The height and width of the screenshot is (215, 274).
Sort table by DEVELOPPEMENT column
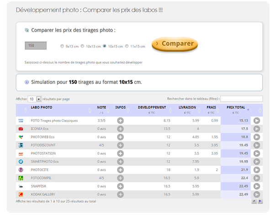pyautogui.click(x=152, y=107)
